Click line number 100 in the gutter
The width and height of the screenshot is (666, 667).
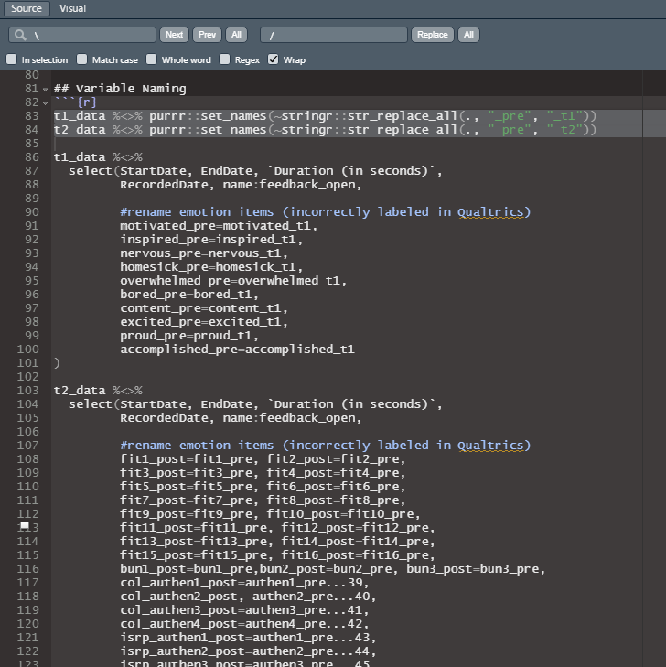[28, 350]
